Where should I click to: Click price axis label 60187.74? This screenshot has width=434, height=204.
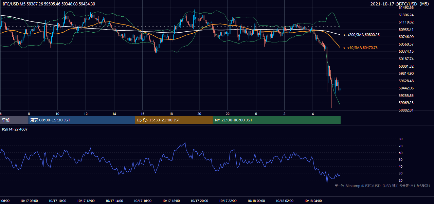(406, 59)
